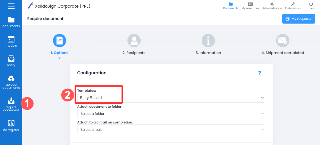Open require document in the sidebar
Image resolution: width=320 pixels, height=145 pixels.
(11, 105)
